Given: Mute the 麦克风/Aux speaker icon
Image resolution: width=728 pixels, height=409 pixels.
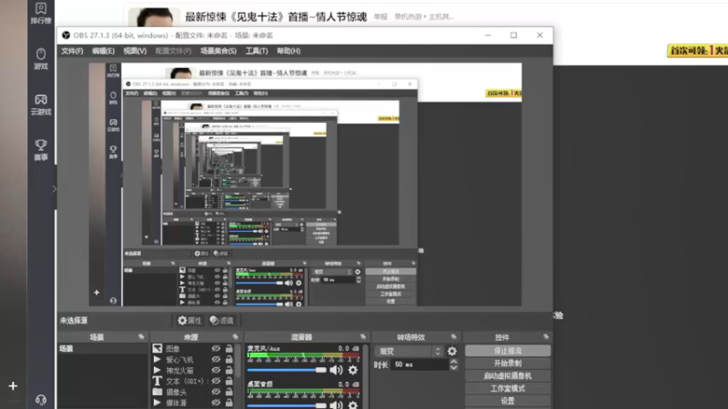Looking at the screenshot, I should click(336, 370).
